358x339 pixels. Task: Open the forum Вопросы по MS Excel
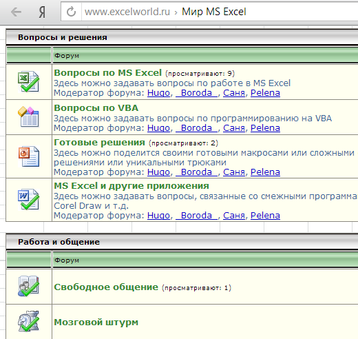[x=108, y=73]
